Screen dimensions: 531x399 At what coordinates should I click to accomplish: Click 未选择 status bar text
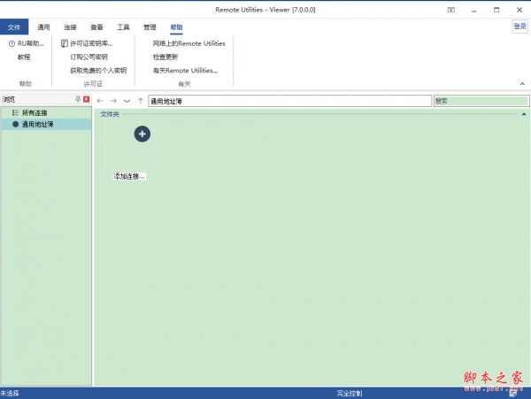coord(10,393)
